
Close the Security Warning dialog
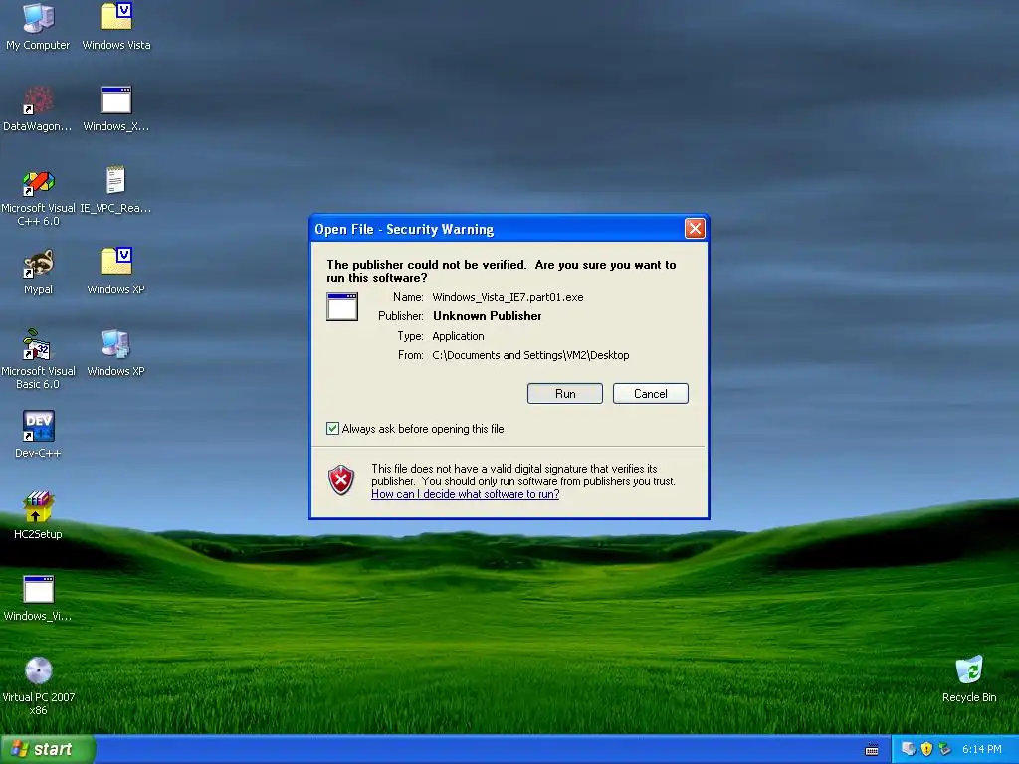695,228
